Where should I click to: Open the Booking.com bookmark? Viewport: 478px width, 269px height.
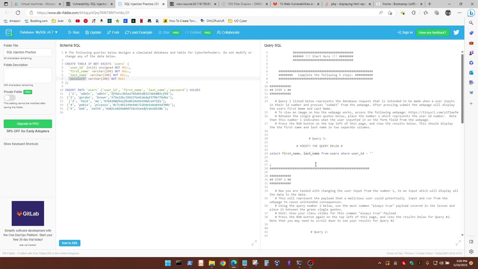(x=36, y=21)
